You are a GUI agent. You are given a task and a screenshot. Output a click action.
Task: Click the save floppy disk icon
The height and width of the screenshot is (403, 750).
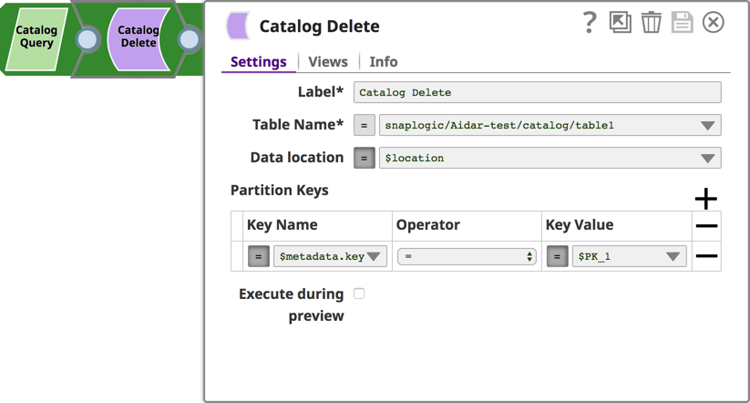click(x=682, y=23)
